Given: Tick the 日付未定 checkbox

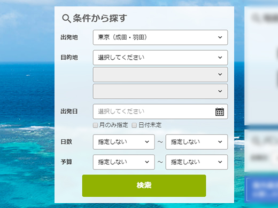Looking at the screenshot, I should tap(134, 125).
